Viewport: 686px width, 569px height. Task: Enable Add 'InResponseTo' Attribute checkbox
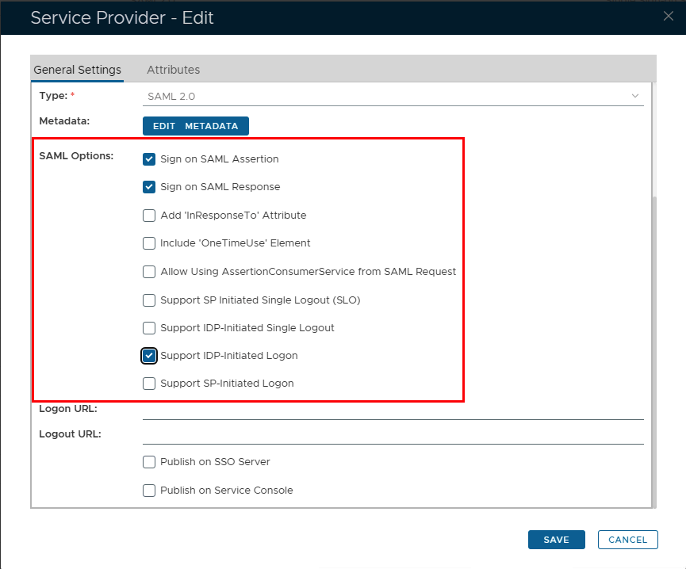click(x=149, y=216)
